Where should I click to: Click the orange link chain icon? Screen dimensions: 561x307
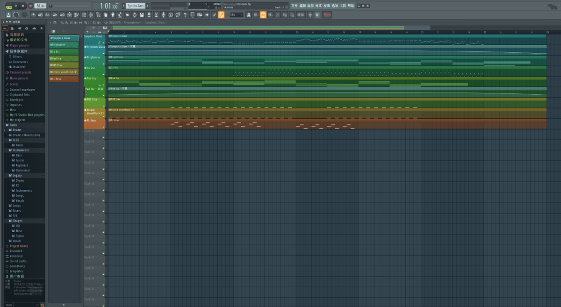221,15
